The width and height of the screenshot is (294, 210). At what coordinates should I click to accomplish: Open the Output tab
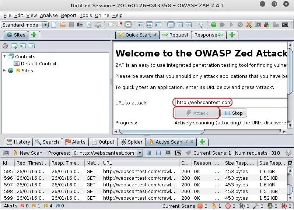click(103, 142)
